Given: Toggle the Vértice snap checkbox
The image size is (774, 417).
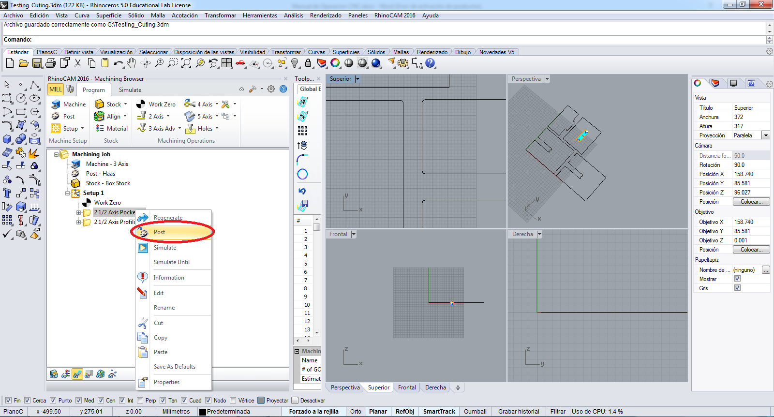Looking at the screenshot, I should coord(233,401).
